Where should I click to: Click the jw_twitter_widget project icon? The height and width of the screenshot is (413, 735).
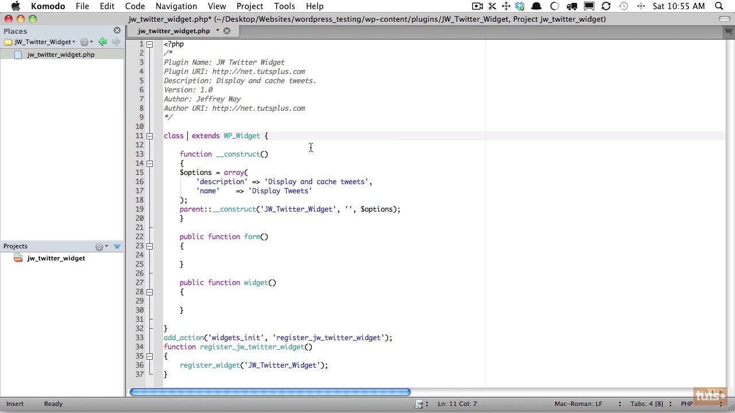tap(18, 258)
